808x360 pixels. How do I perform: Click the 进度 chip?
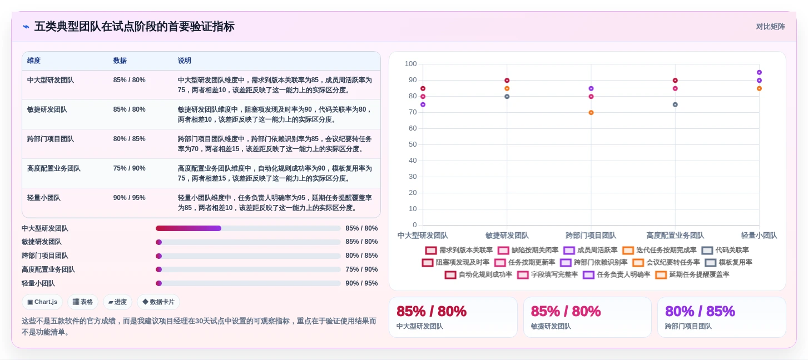[117, 302]
